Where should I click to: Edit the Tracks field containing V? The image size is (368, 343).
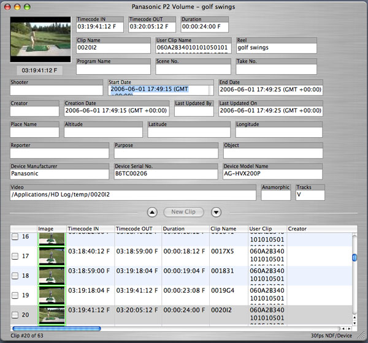[x=310, y=195]
